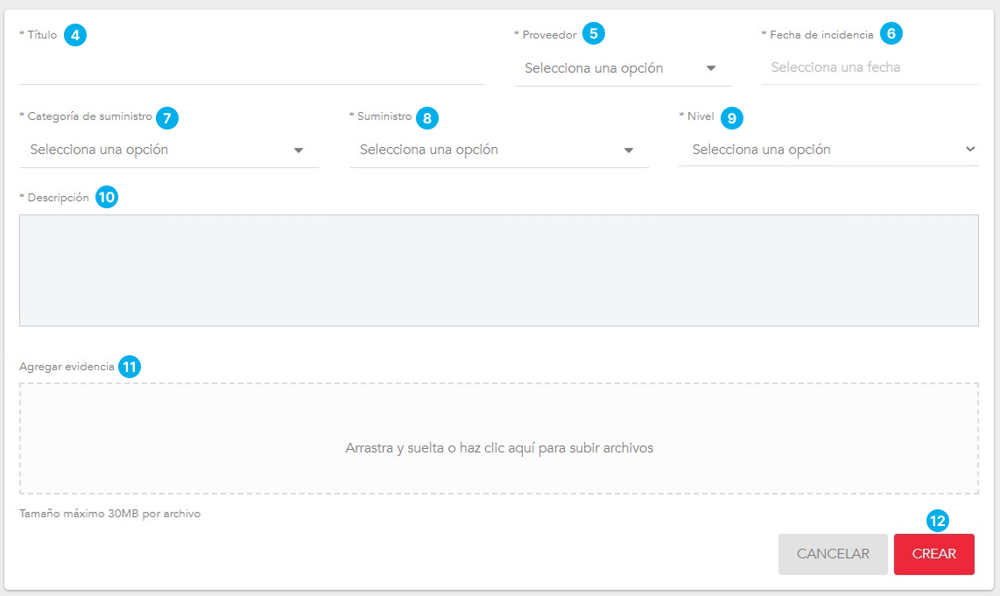Click the Proveedor dropdown arrow
The height and width of the screenshot is (596, 1000).
[711, 68]
